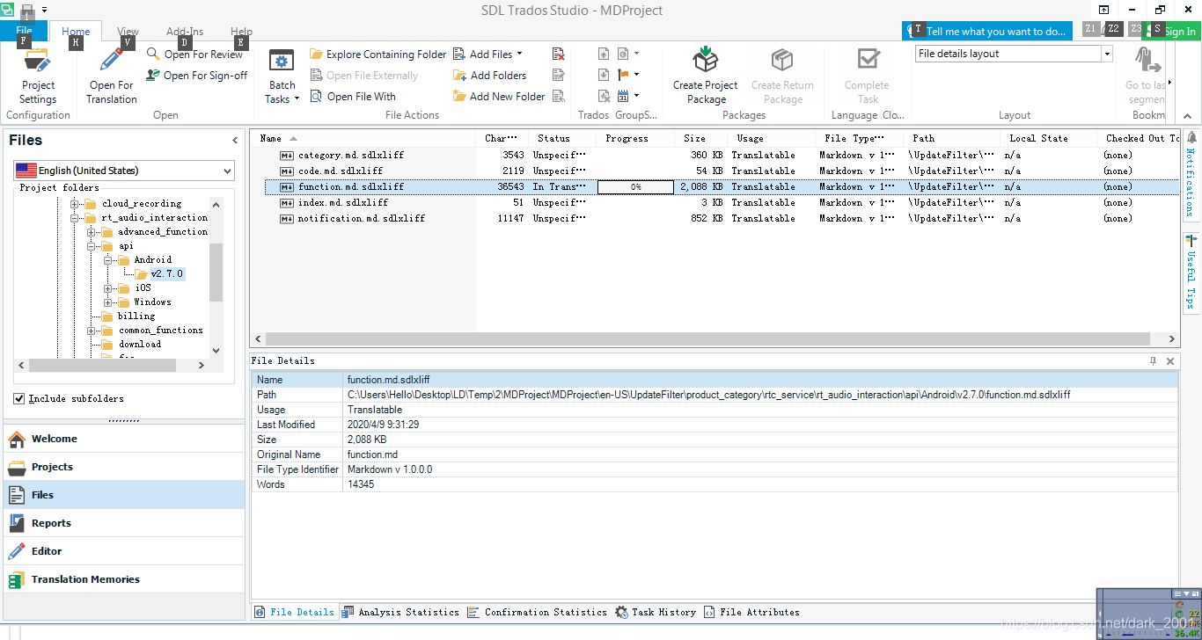Screen dimensions: 1202x640
Task: Click the Complete Task checkmark icon
Action: coord(868,60)
